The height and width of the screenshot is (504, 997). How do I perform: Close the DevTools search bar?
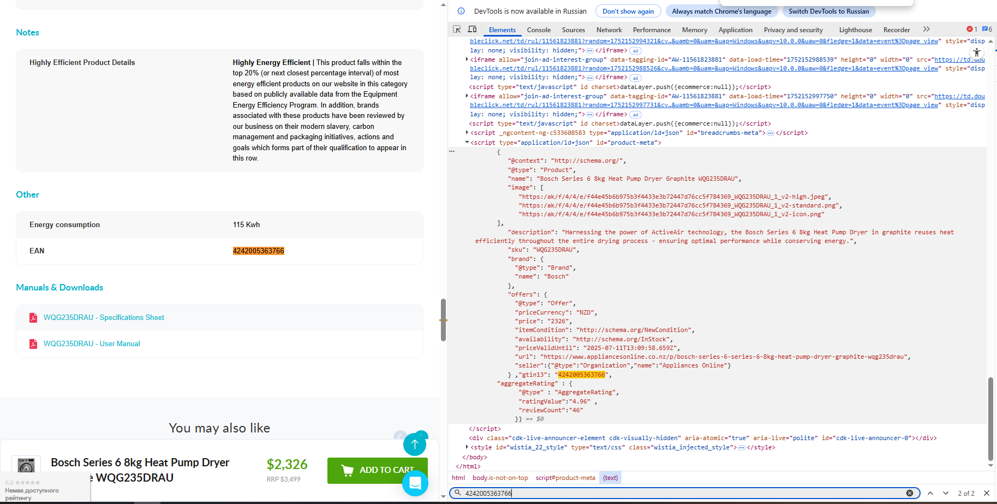[987, 493]
